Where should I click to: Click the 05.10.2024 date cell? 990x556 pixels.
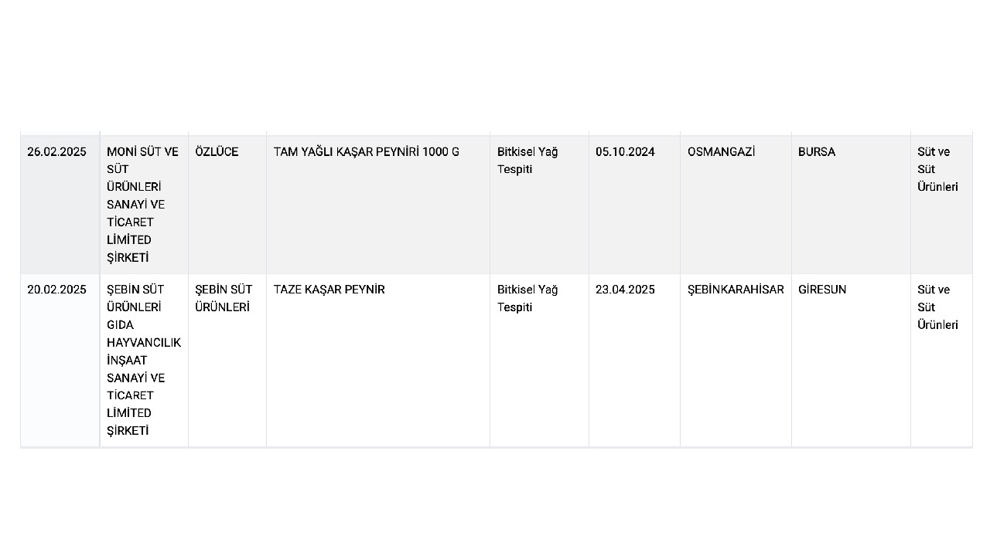pos(634,205)
